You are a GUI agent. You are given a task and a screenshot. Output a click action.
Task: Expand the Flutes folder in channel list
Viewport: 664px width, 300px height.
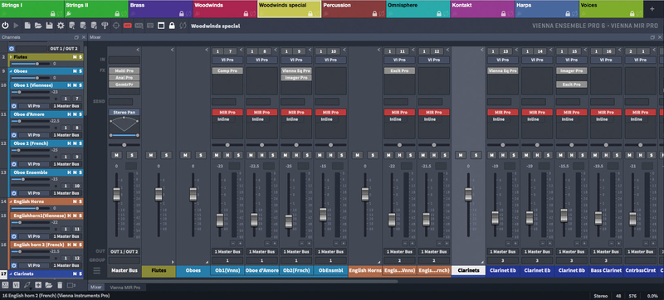pyautogui.click(x=11, y=56)
